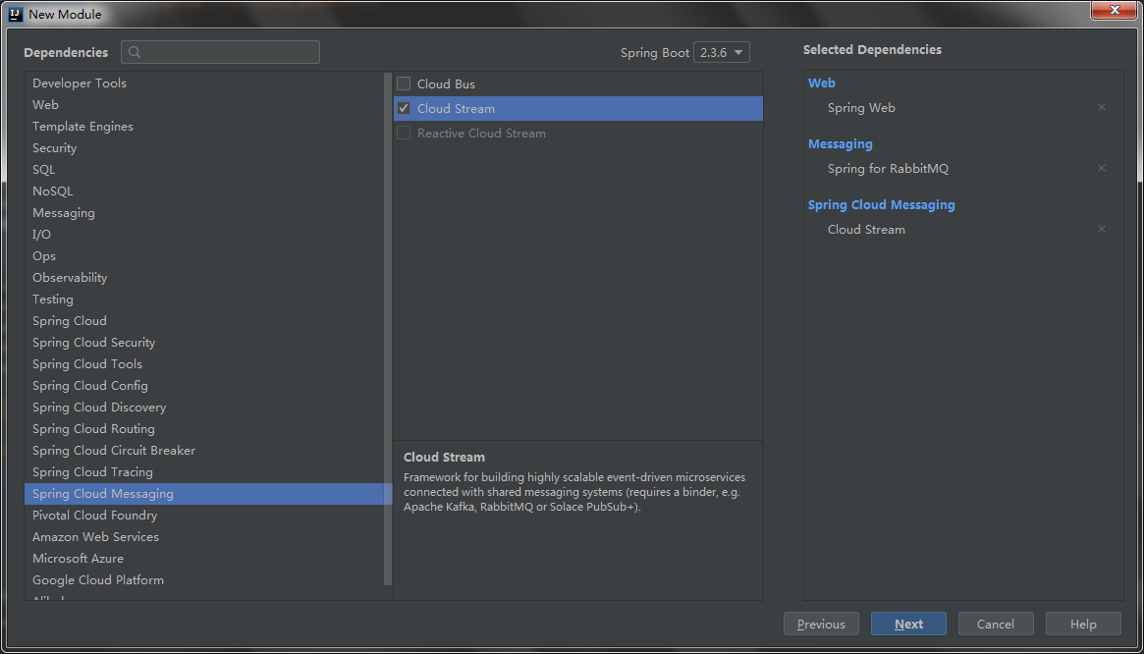Click the Cloud Stream description title
This screenshot has height=654, width=1144.
click(x=444, y=458)
